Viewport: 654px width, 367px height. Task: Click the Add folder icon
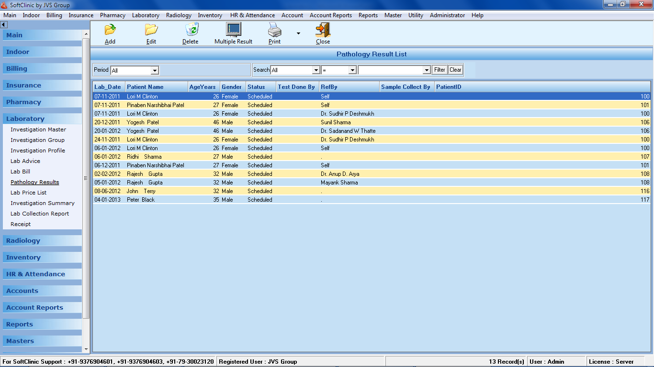coord(110,30)
